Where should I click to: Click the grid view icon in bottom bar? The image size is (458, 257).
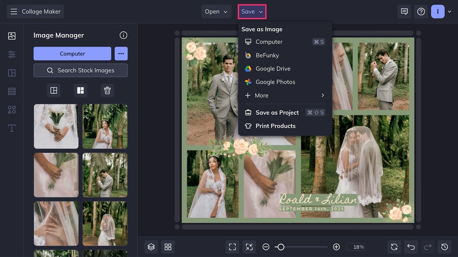[x=168, y=247]
